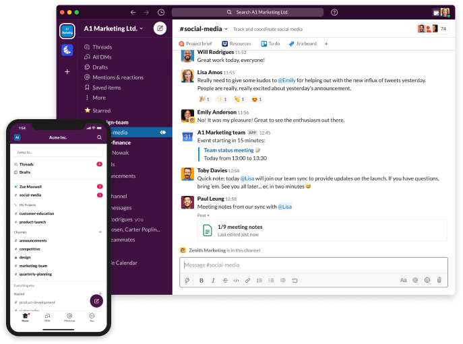Image resolution: width=463 pixels, height=344 pixels.
Task: Toggle italic formatting in composer
Action: click(213, 281)
